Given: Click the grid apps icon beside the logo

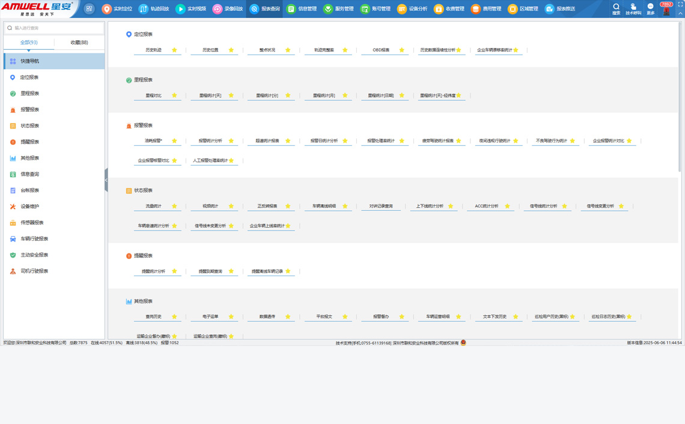Looking at the screenshot, I should point(89,9).
